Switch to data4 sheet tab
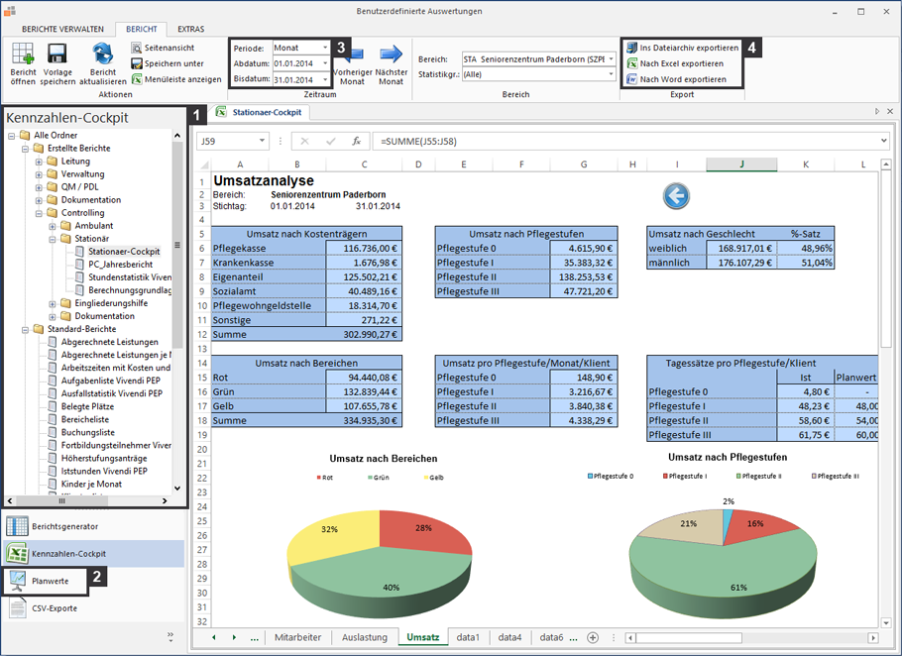902x656 pixels. pos(509,637)
